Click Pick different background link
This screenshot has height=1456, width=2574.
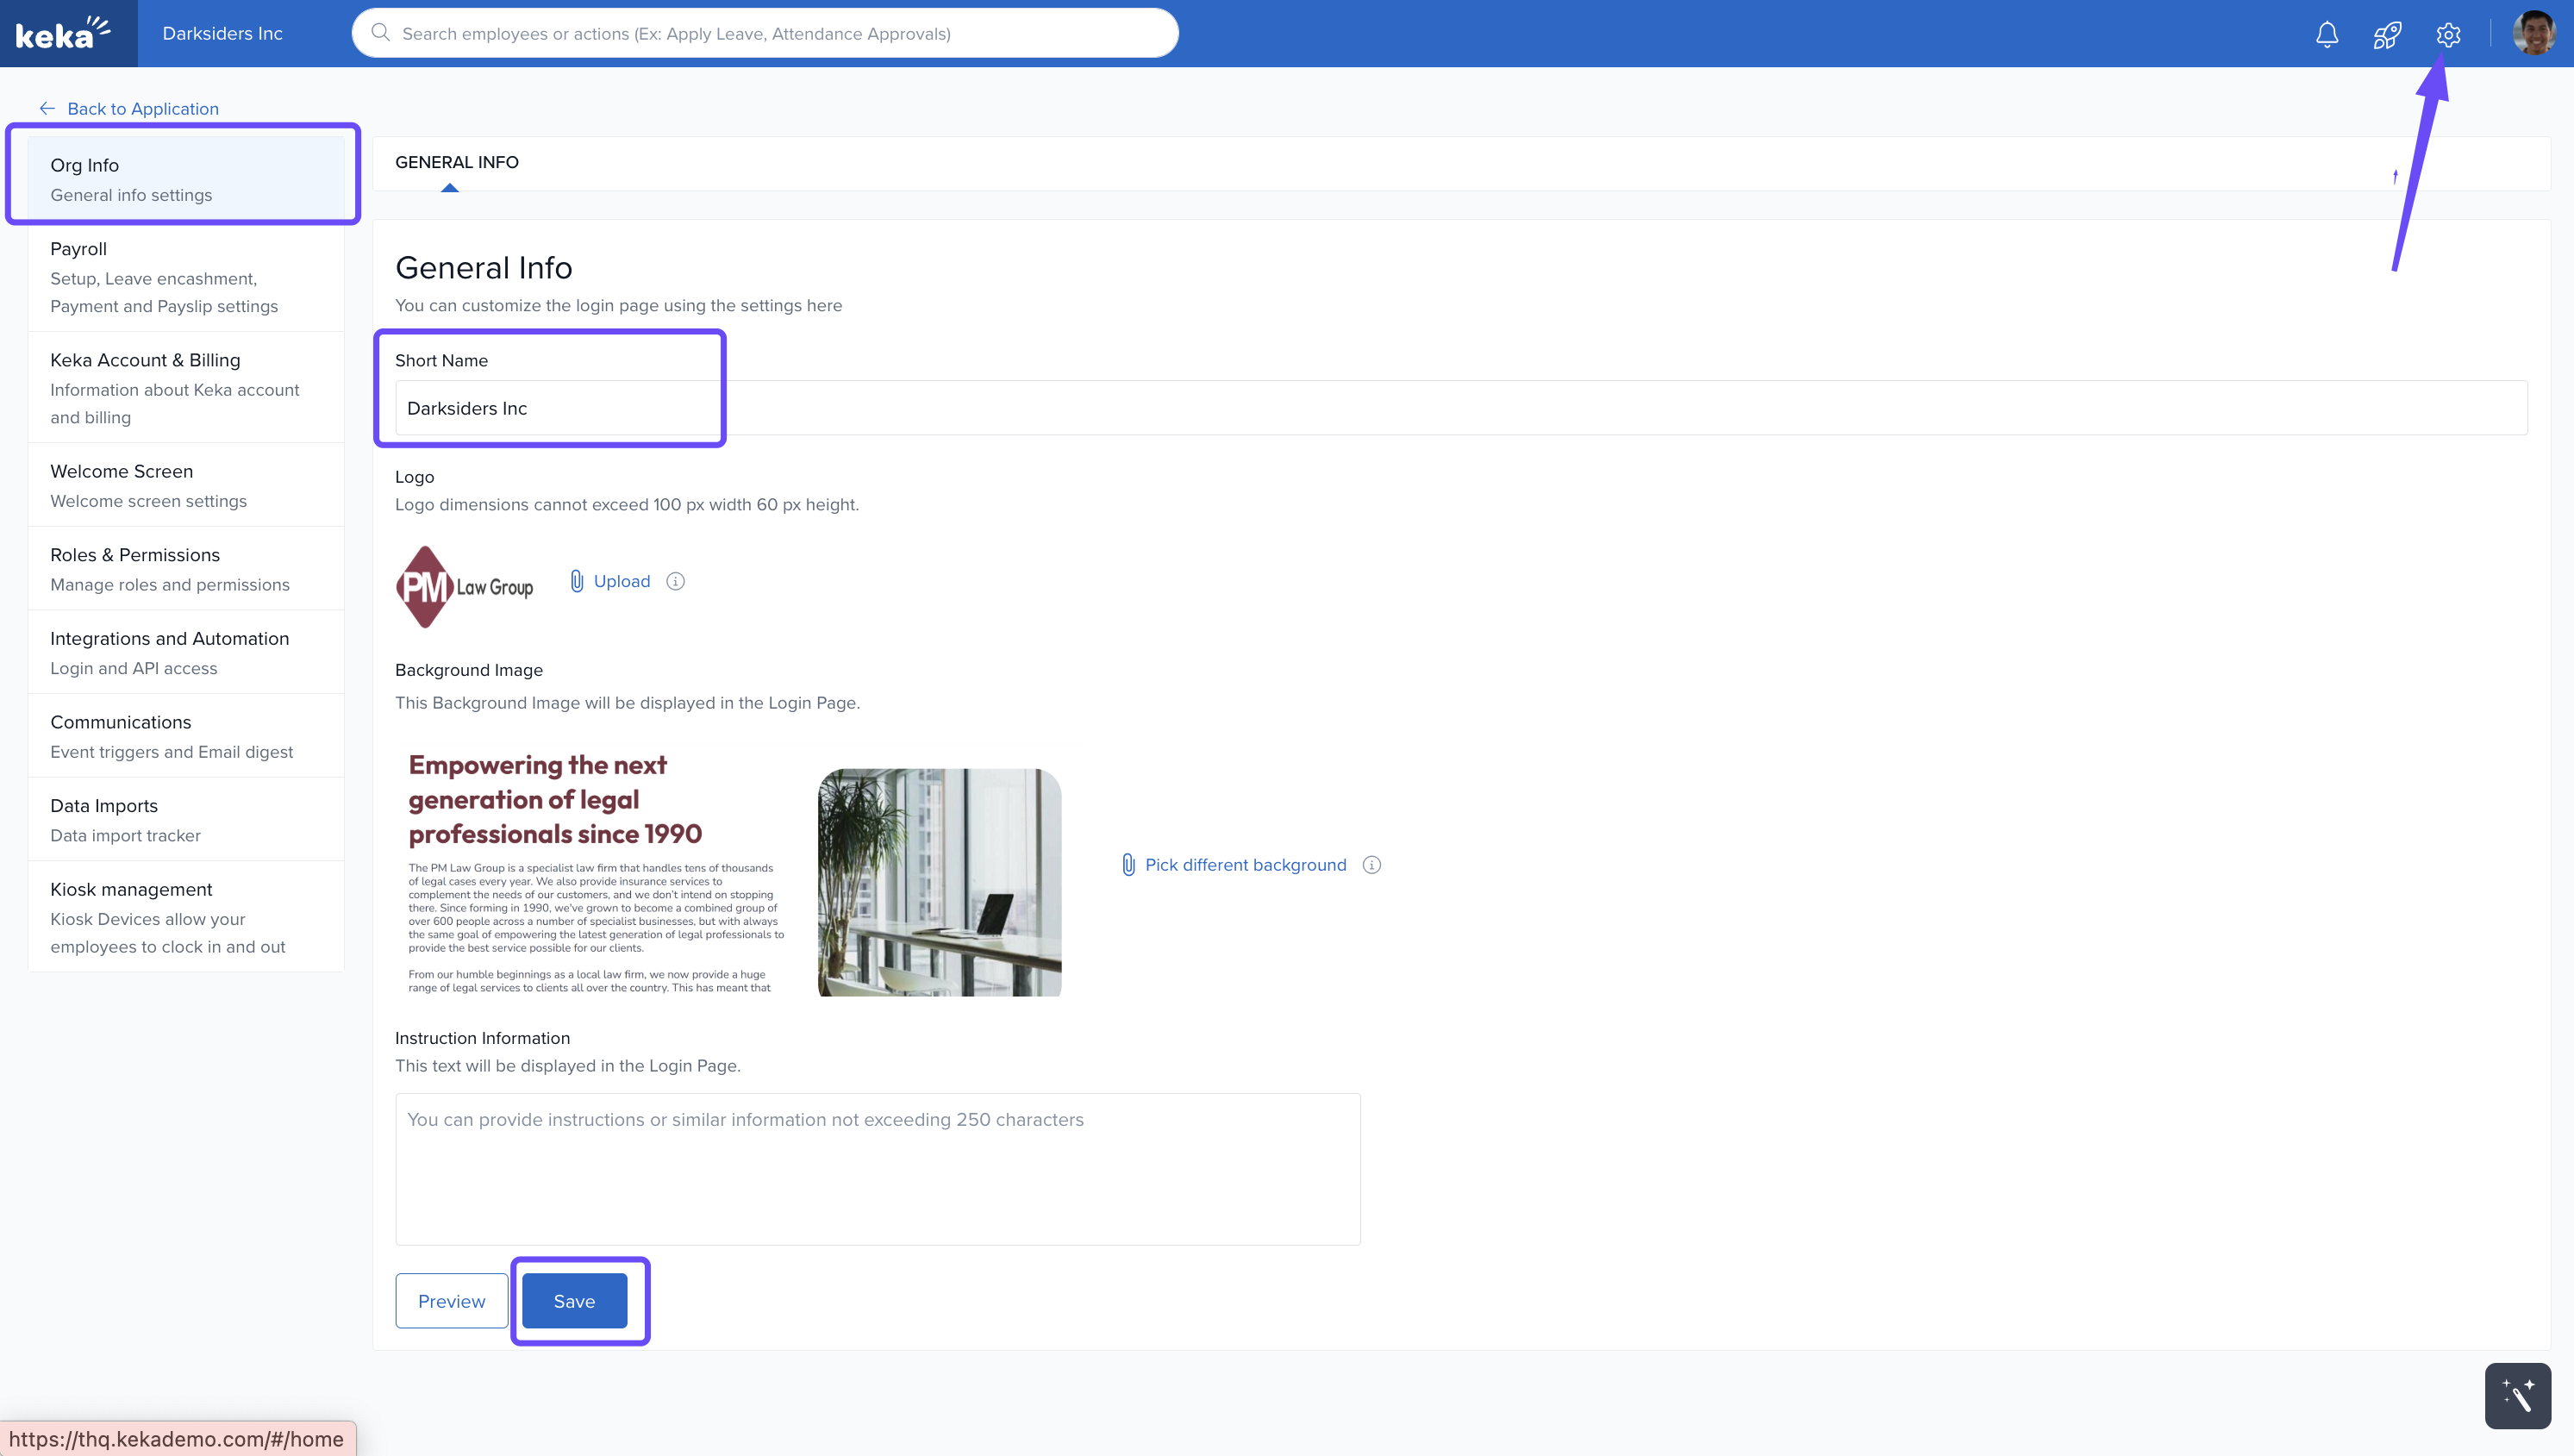(1245, 865)
